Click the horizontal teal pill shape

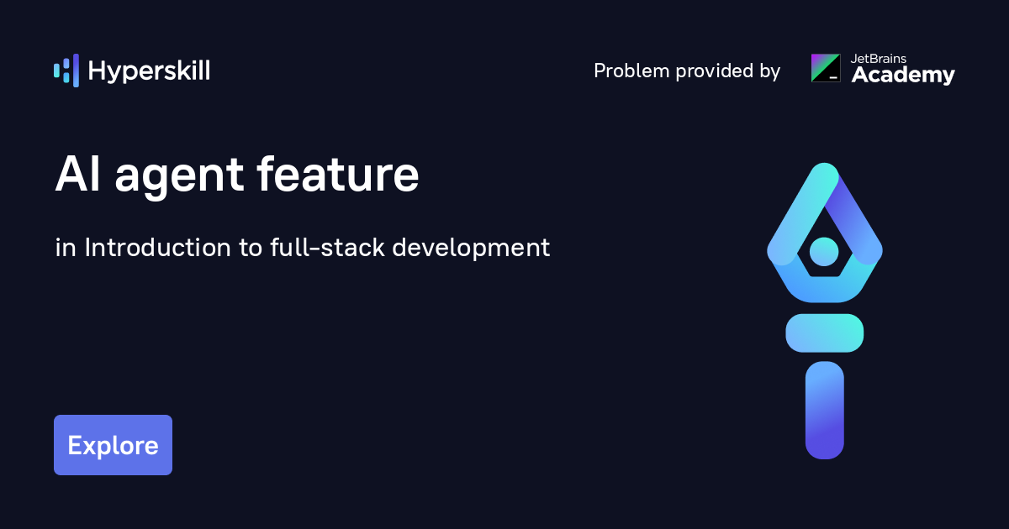(x=824, y=333)
